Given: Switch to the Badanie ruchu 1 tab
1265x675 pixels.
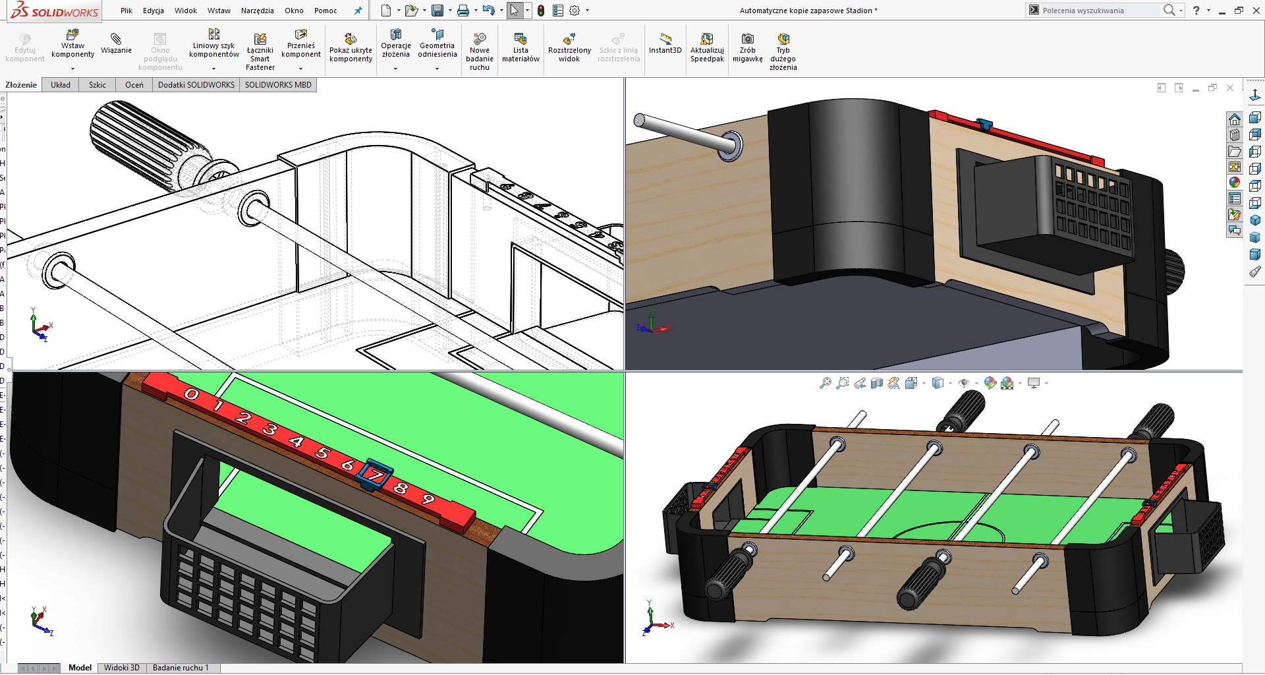Looking at the screenshot, I should tap(181, 667).
